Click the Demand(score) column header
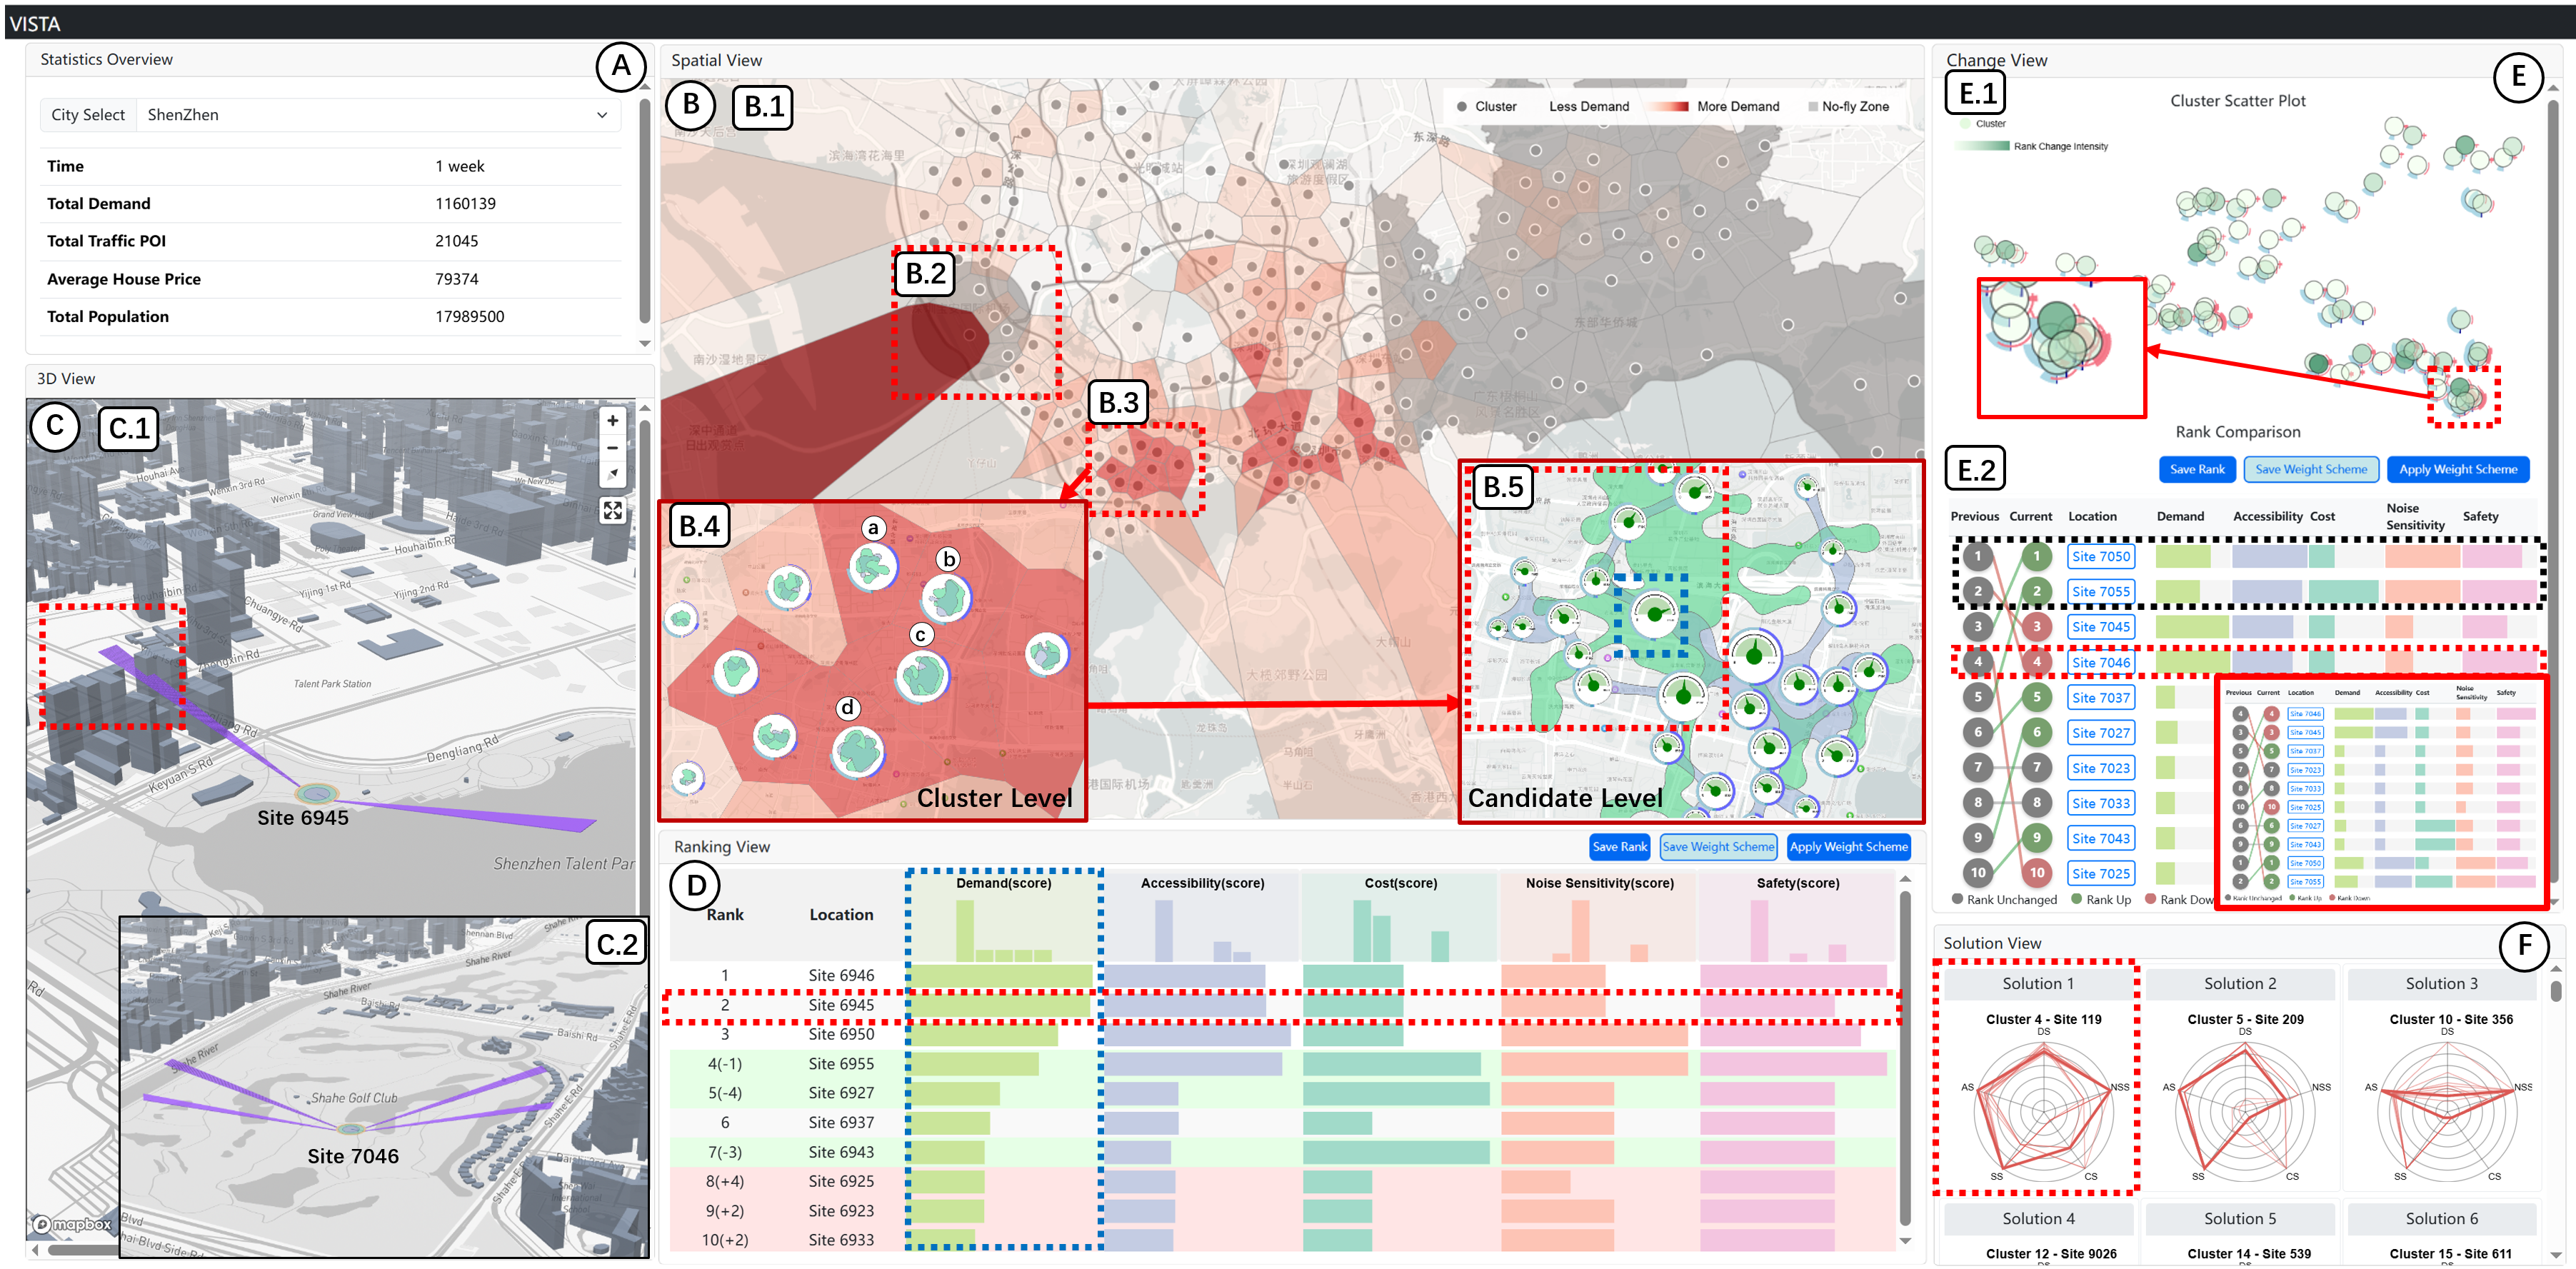This screenshot has width=2576, height=1269. pos(1003,883)
